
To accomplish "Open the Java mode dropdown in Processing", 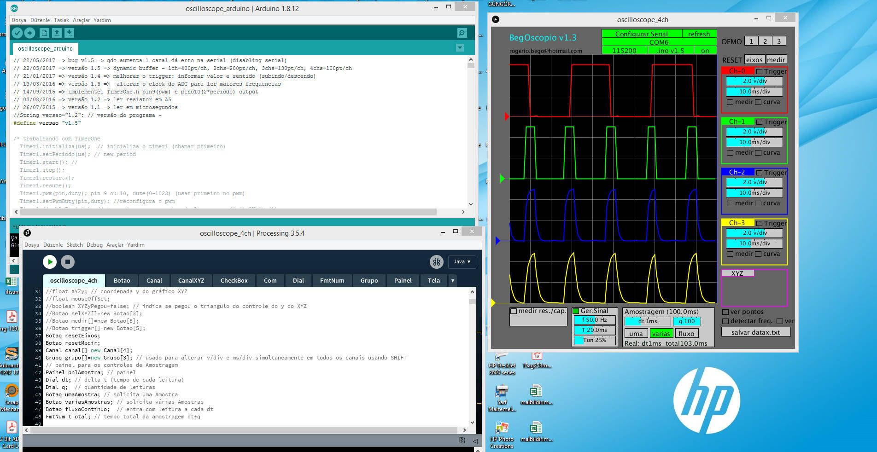I will point(462,262).
